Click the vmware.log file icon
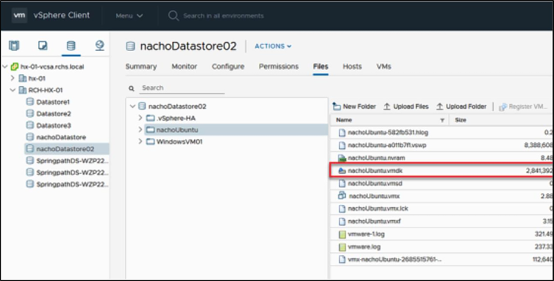The height and width of the screenshot is (281, 554). [342, 247]
